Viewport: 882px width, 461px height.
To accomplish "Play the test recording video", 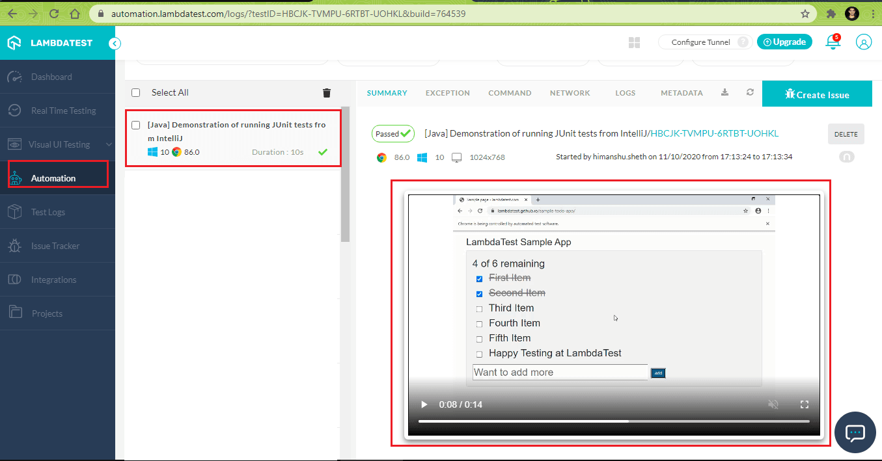I will click(x=424, y=404).
